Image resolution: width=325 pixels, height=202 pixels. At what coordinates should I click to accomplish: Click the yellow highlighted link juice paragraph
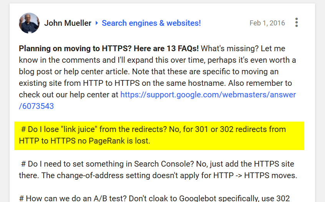coord(159,135)
